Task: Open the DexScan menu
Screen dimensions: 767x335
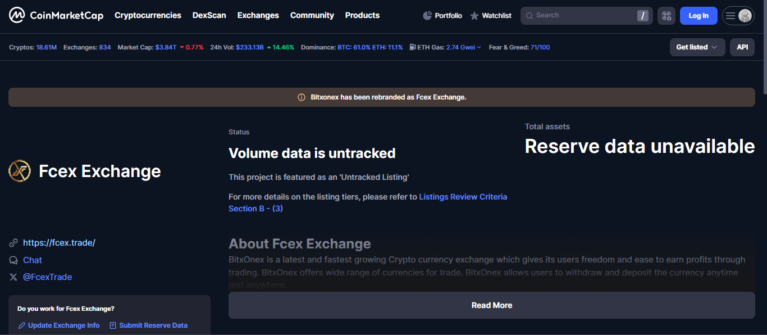Action: [209, 15]
